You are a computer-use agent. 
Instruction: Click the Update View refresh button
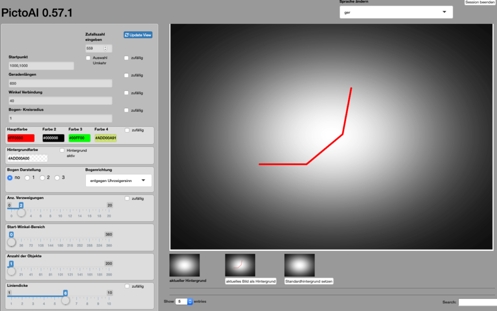138,35
